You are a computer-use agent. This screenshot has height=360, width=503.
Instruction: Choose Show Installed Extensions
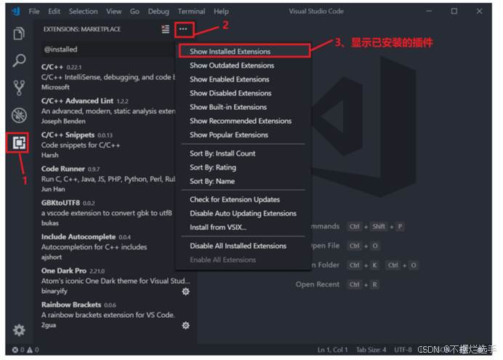click(244, 52)
